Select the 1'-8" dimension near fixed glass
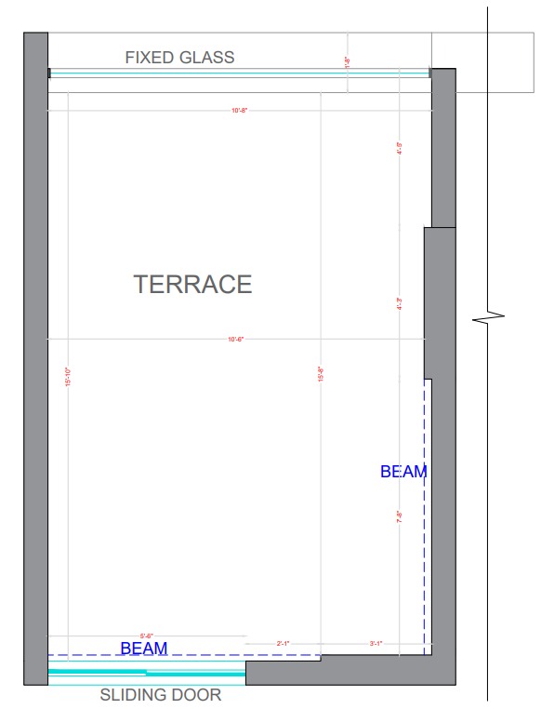 (x=348, y=62)
